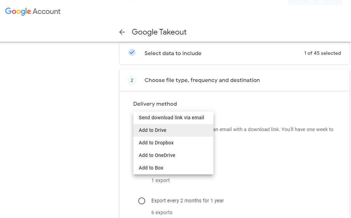Click the Delivery method heading
Viewport: 351px width, 218px height.
pos(155,104)
